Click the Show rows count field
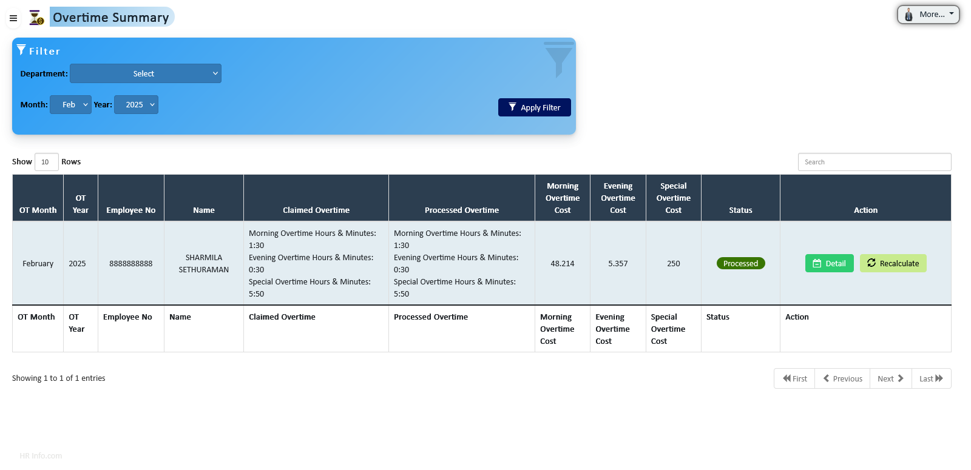 pos(46,162)
